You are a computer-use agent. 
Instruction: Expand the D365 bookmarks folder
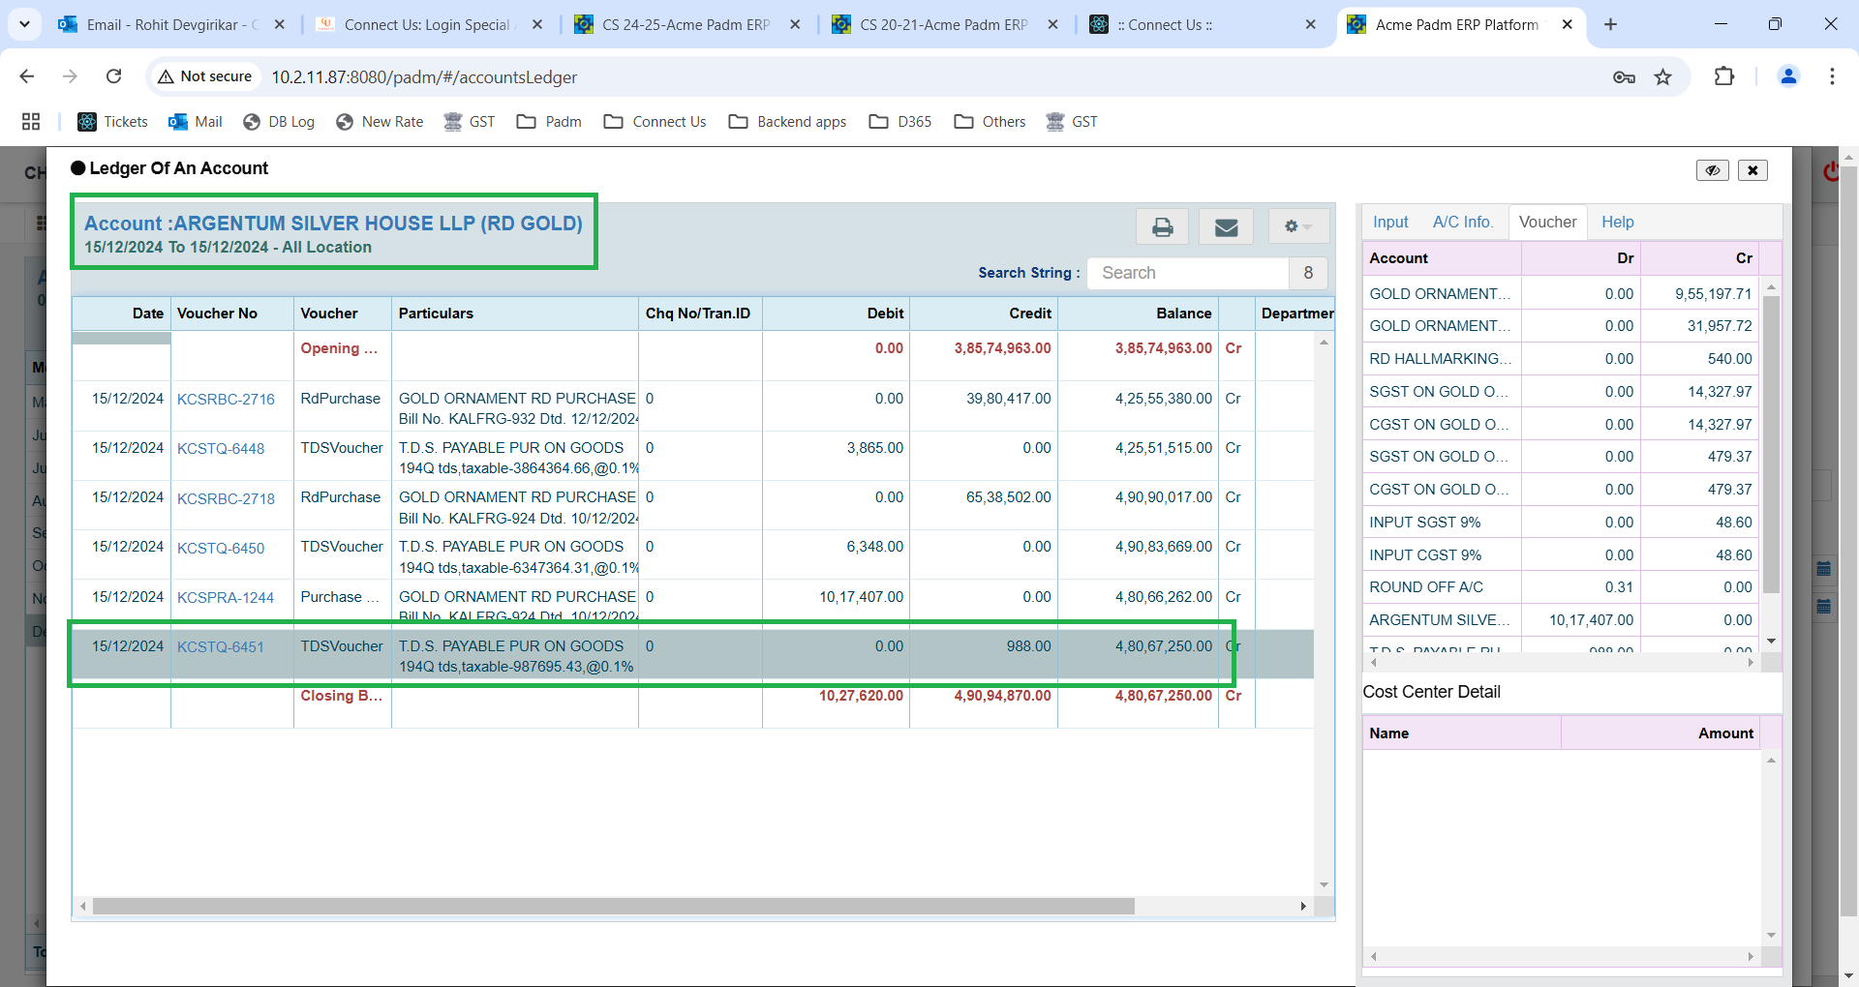pos(900,121)
